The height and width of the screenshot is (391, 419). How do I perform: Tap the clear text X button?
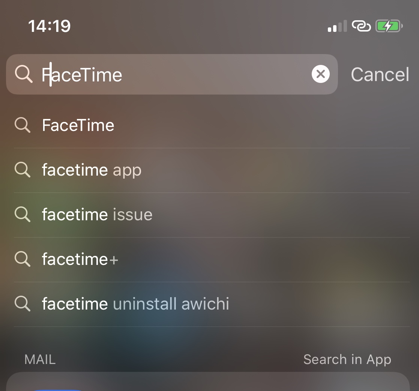pos(320,74)
